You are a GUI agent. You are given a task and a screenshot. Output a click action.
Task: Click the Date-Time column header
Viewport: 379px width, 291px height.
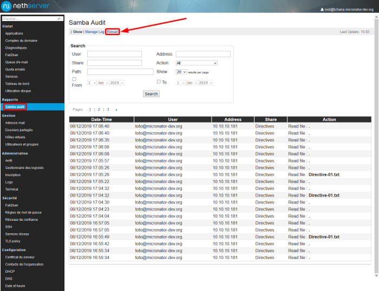pyautogui.click(x=102, y=119)
